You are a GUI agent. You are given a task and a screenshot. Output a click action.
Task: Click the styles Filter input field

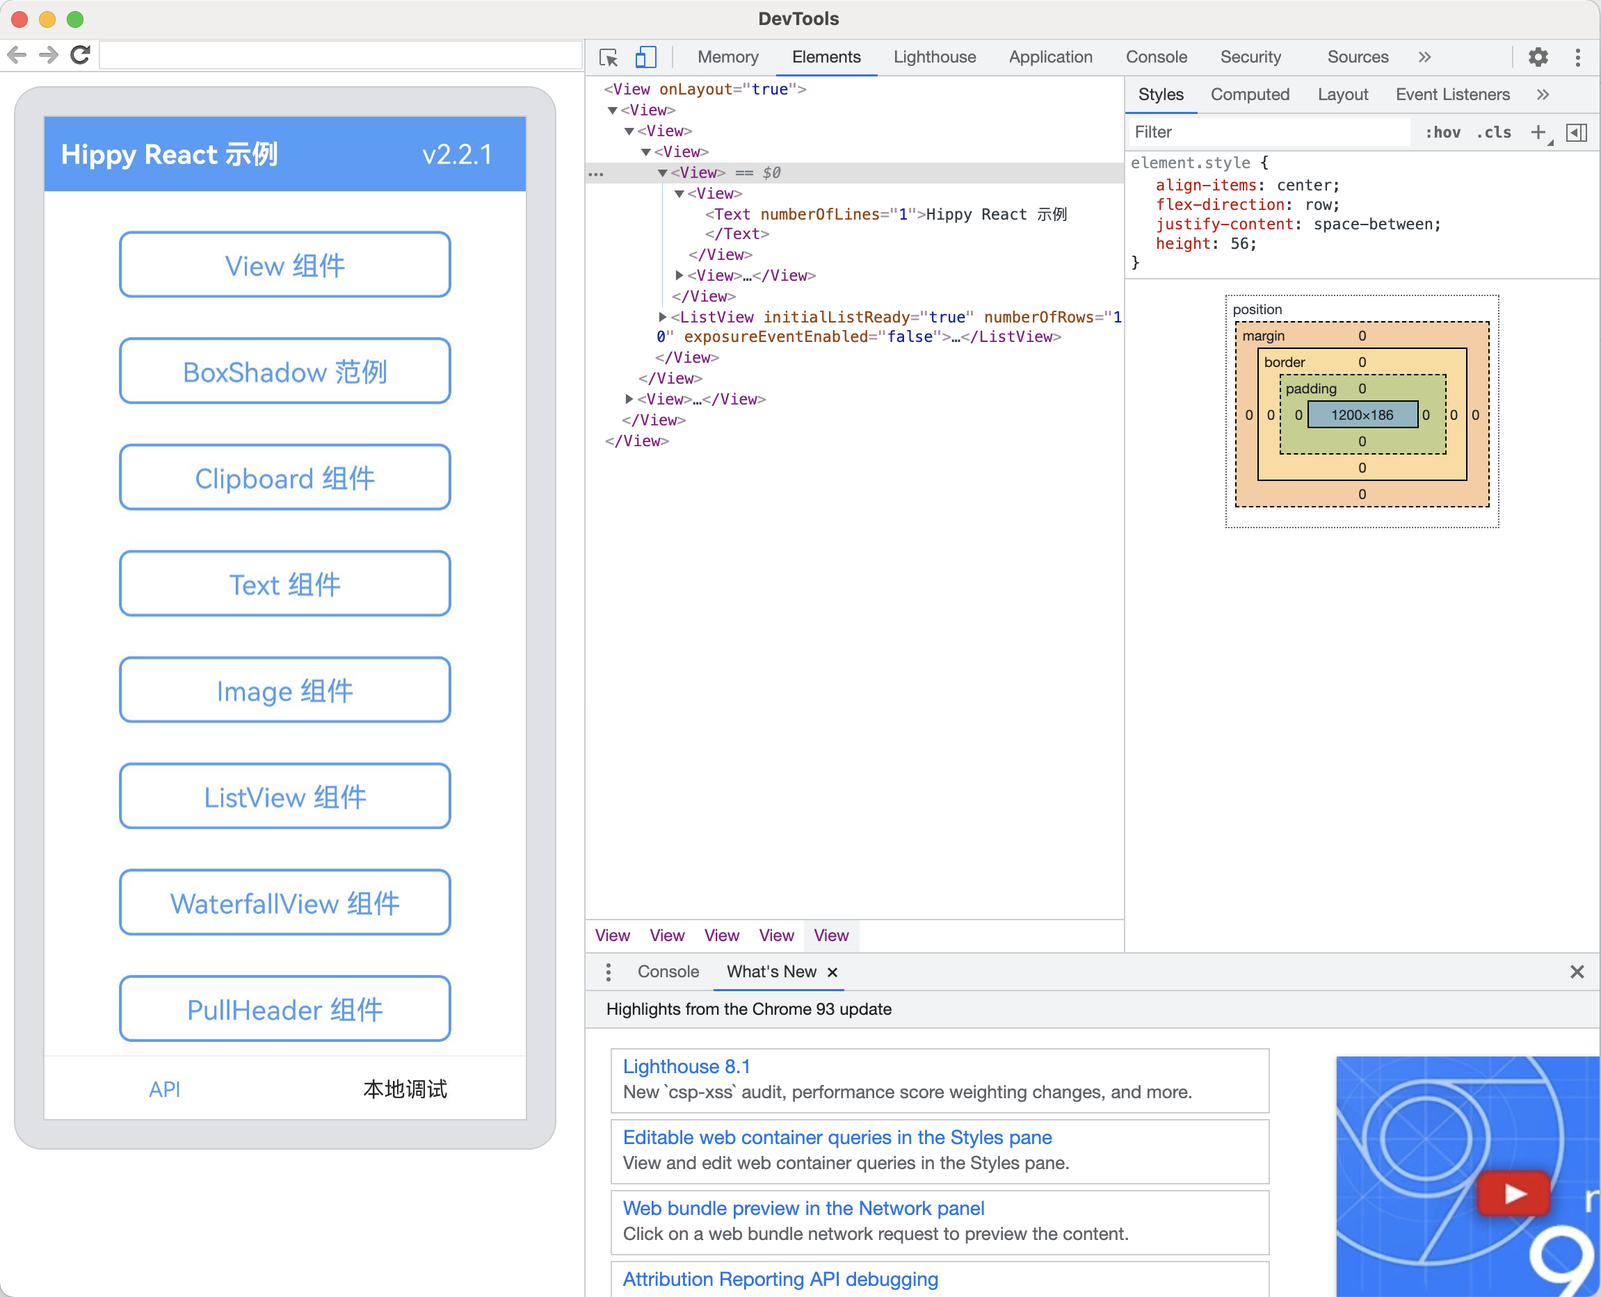[1269, 132]
